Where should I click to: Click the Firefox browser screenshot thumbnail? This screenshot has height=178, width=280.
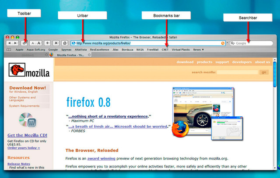tap(203, 111)
